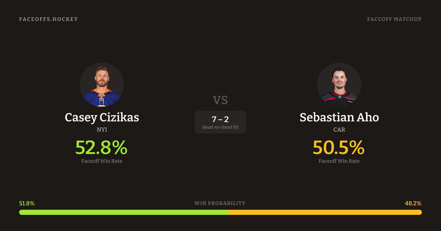
Task: Click the 48.2% win probability value
Action: click(413, 203)
